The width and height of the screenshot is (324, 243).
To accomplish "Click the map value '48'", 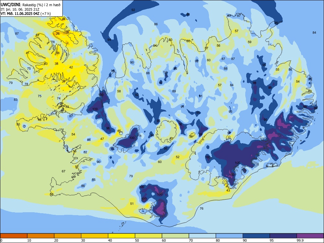I will (x=40, y=120).
